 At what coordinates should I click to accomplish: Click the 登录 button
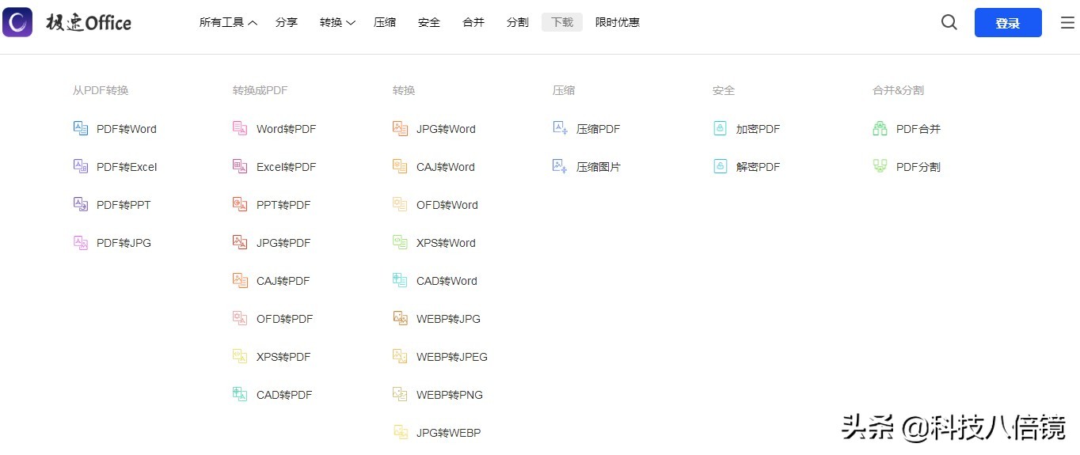click(1008, 23)
